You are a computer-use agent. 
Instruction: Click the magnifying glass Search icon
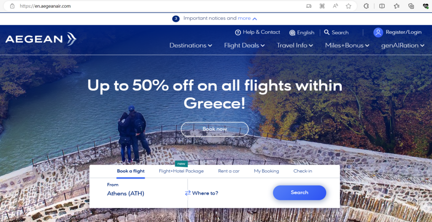click(327, 32)
